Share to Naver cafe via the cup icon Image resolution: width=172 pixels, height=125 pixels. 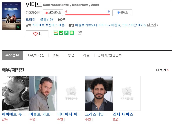point(61,33)
